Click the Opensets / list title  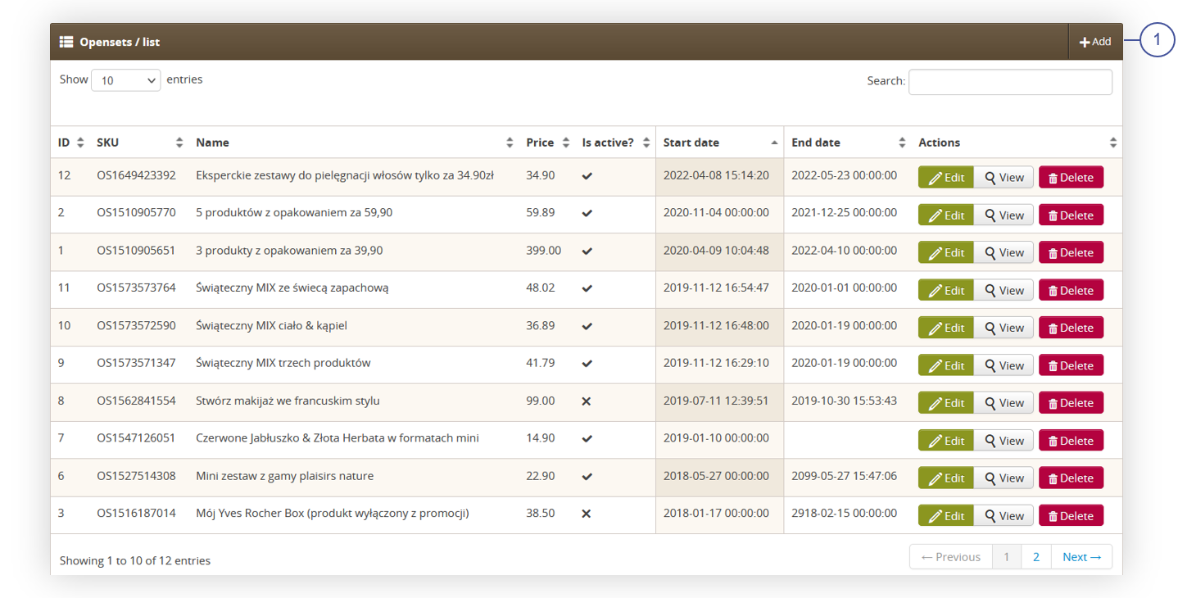120,42
